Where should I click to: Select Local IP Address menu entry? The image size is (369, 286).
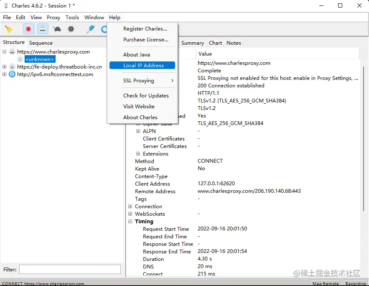(x=142, y=66)
